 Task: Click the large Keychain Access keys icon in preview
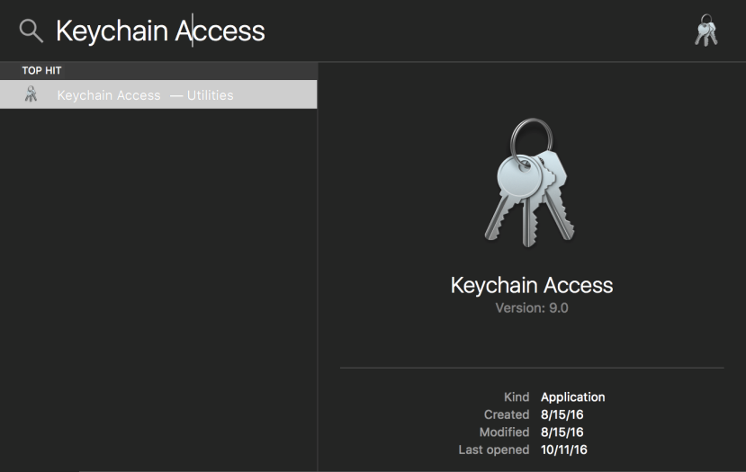coord(530,183)
